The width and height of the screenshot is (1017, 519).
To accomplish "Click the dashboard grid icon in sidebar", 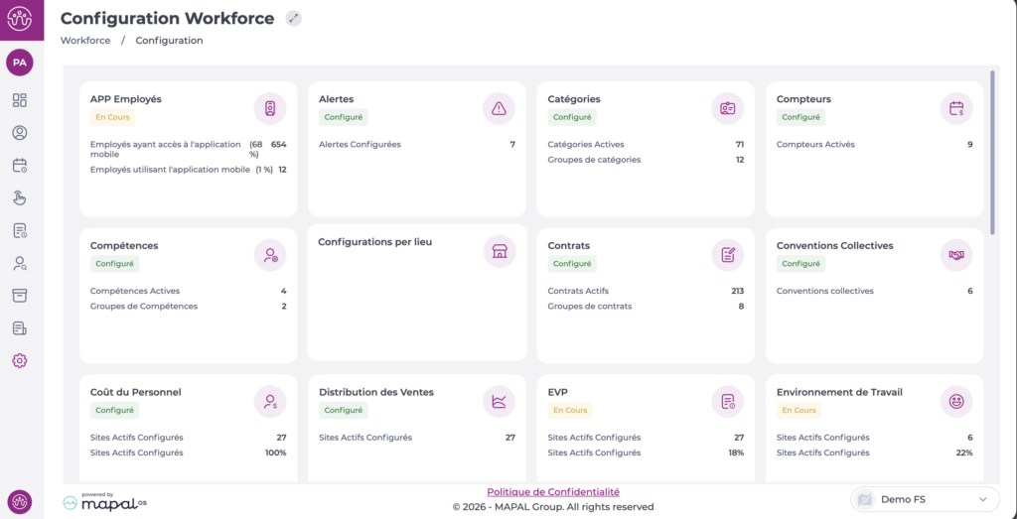I will 20,100.
